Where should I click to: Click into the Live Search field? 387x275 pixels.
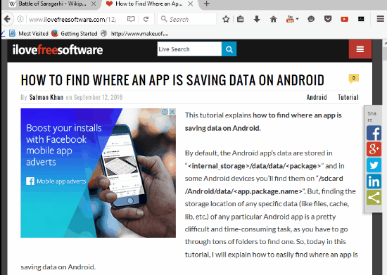tap(189, 49)
